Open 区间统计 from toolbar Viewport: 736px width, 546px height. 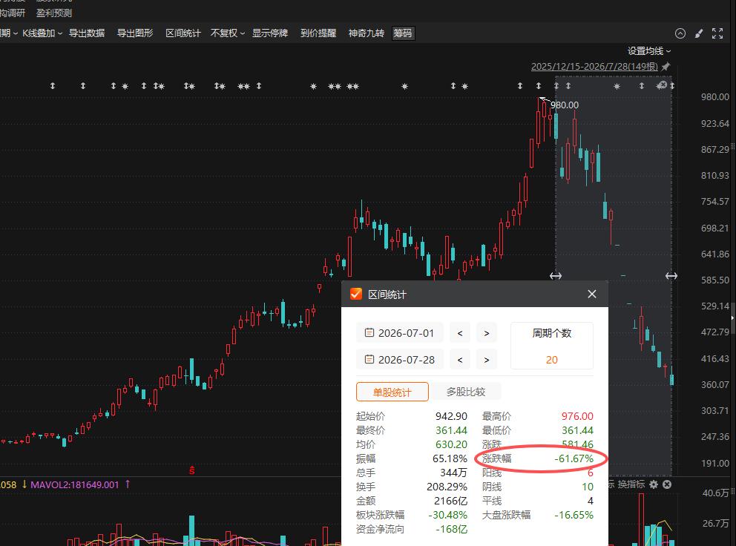coord(183,33)
